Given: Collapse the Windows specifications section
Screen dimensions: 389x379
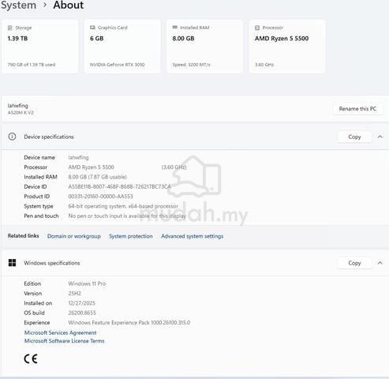Looking at the screenshot, I should click(380, 263).
